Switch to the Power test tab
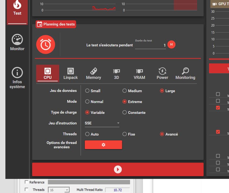The height and width of the screenshot is (193, 229). 162,73
